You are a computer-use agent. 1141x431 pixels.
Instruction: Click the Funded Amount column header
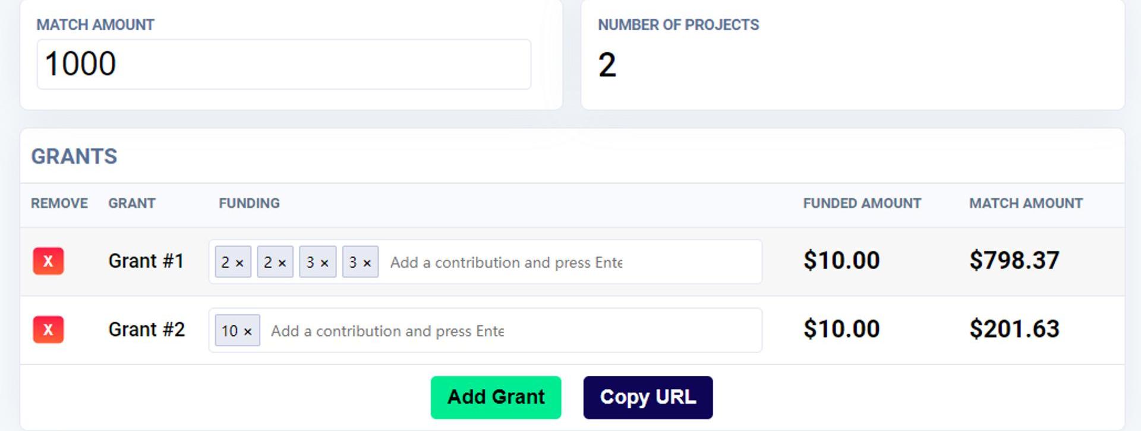tap(862, 203)
